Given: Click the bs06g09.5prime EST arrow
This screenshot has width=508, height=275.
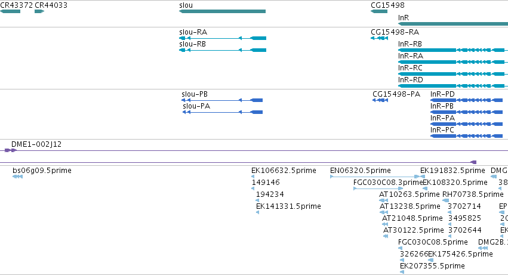Looking at the screenshot, I should point(17,177).
